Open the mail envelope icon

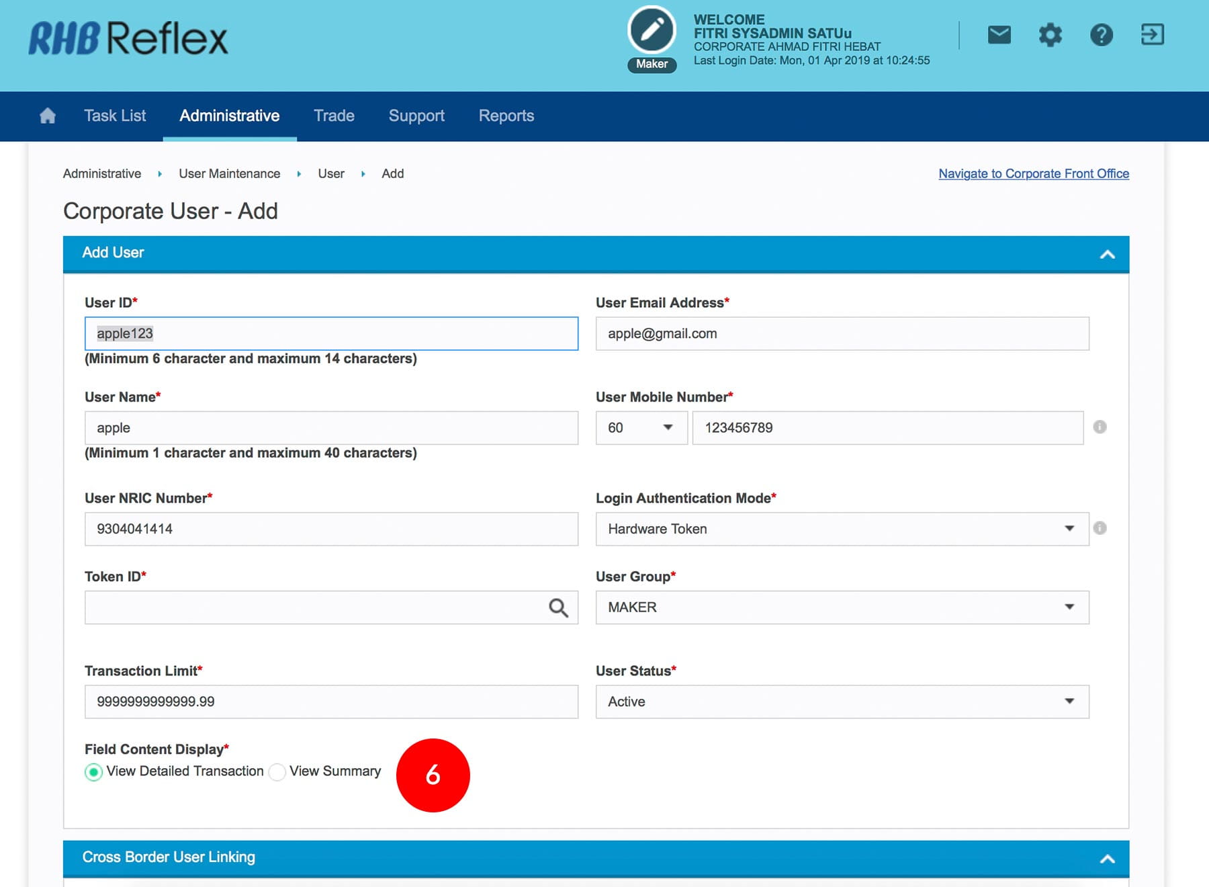999,35
